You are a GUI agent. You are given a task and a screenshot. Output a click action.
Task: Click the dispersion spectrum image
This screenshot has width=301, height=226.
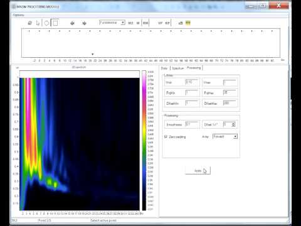[80, 144]
